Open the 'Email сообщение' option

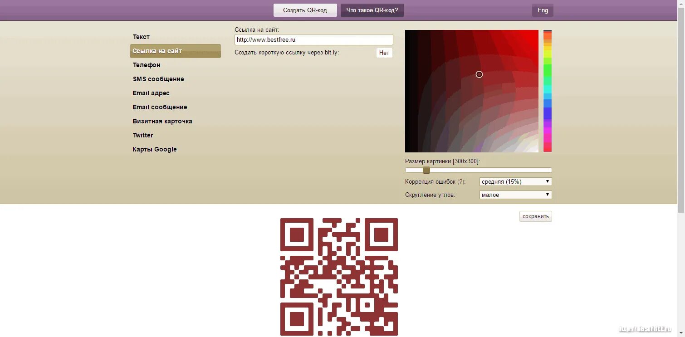[x=160, y=107]
